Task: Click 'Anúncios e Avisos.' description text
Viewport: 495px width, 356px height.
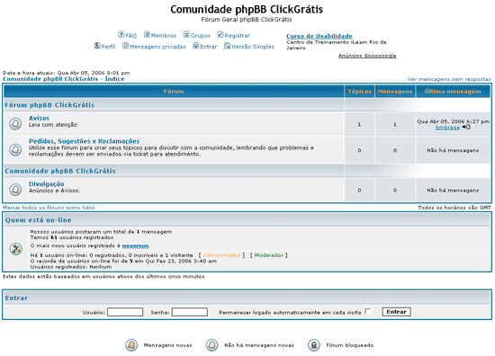Action: pyautogui.click(x=55, y=191)
